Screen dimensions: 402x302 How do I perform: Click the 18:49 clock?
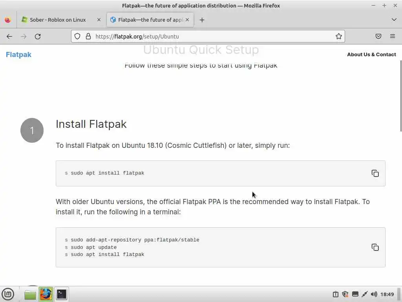pyautogui.click(x=387, y=294)
